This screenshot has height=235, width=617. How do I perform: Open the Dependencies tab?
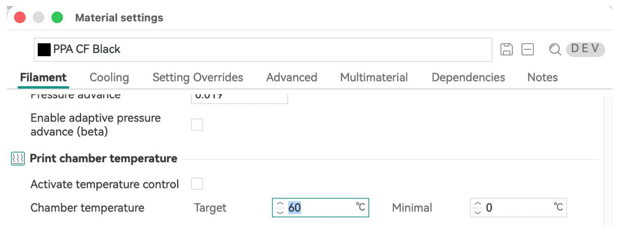[468, 77]
